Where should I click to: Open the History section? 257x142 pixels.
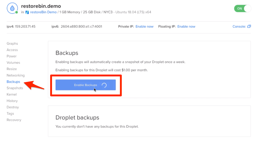12,101
